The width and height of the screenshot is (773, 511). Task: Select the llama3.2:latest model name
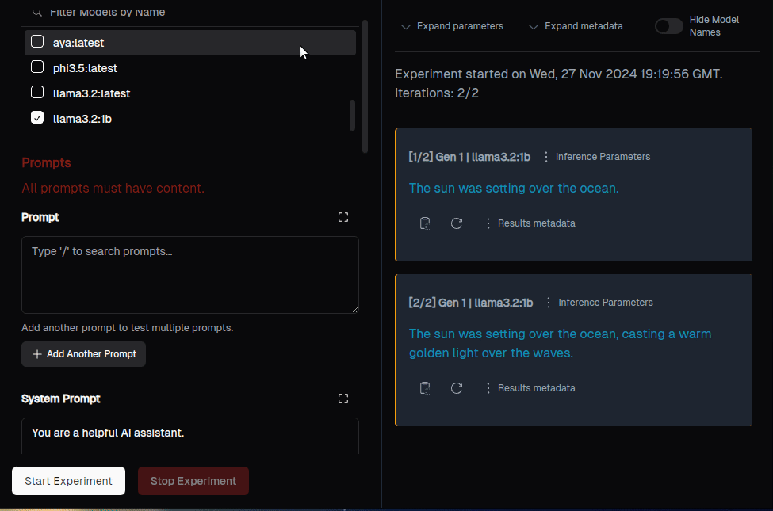[92, 93]
